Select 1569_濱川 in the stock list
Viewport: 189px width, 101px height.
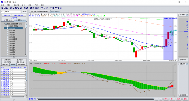(x=12, y=48)
